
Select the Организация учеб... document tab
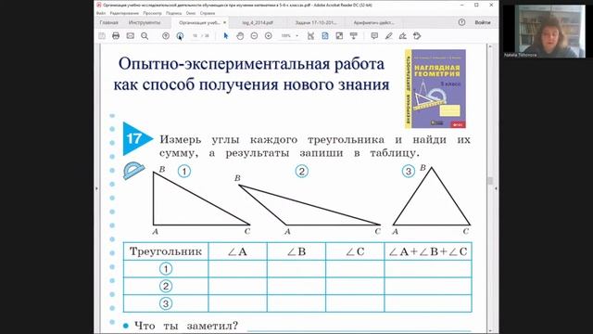pyautogui.click(x=199, y=22)
